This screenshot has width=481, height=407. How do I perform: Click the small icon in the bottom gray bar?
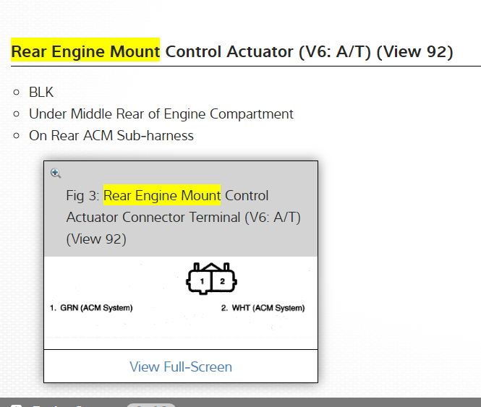[17, 405]
